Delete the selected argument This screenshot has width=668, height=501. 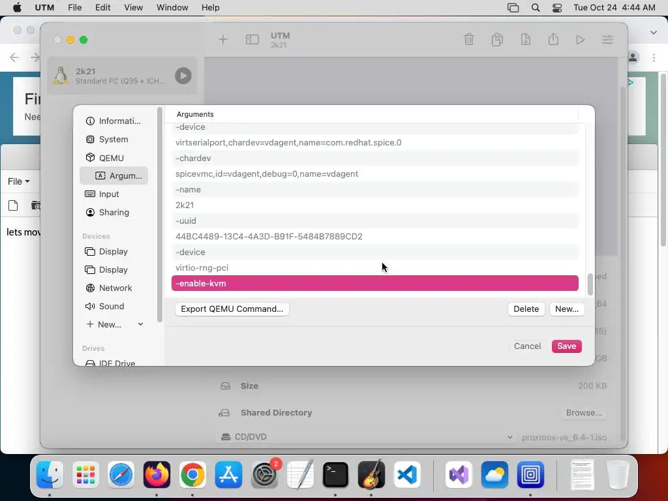[526, 309]
